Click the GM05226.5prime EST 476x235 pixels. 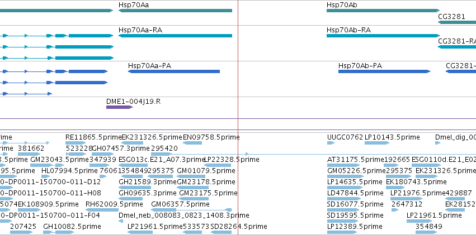(346, 176)
